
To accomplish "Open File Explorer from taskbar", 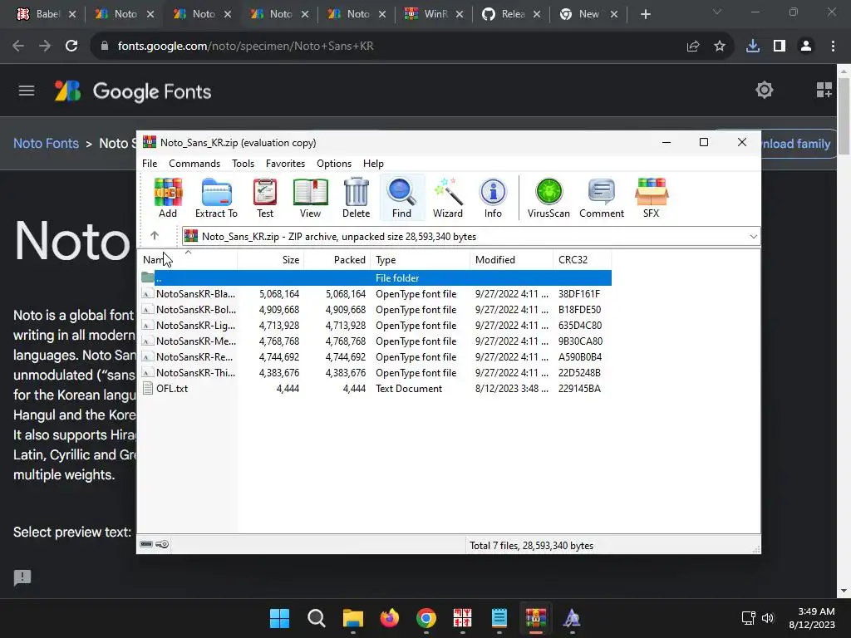I will (352, 618).
